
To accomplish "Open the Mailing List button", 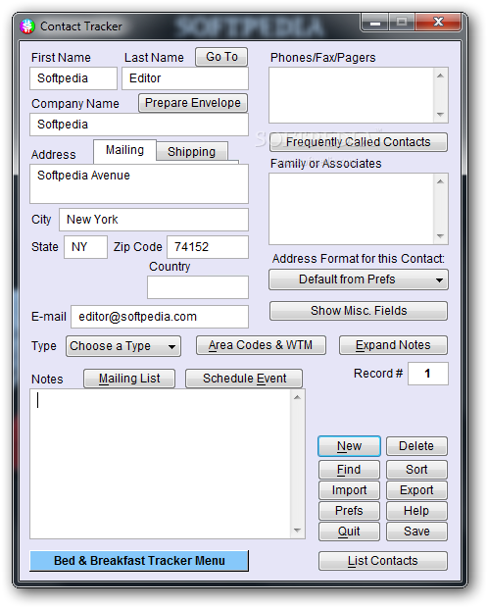I will point(129,379).
